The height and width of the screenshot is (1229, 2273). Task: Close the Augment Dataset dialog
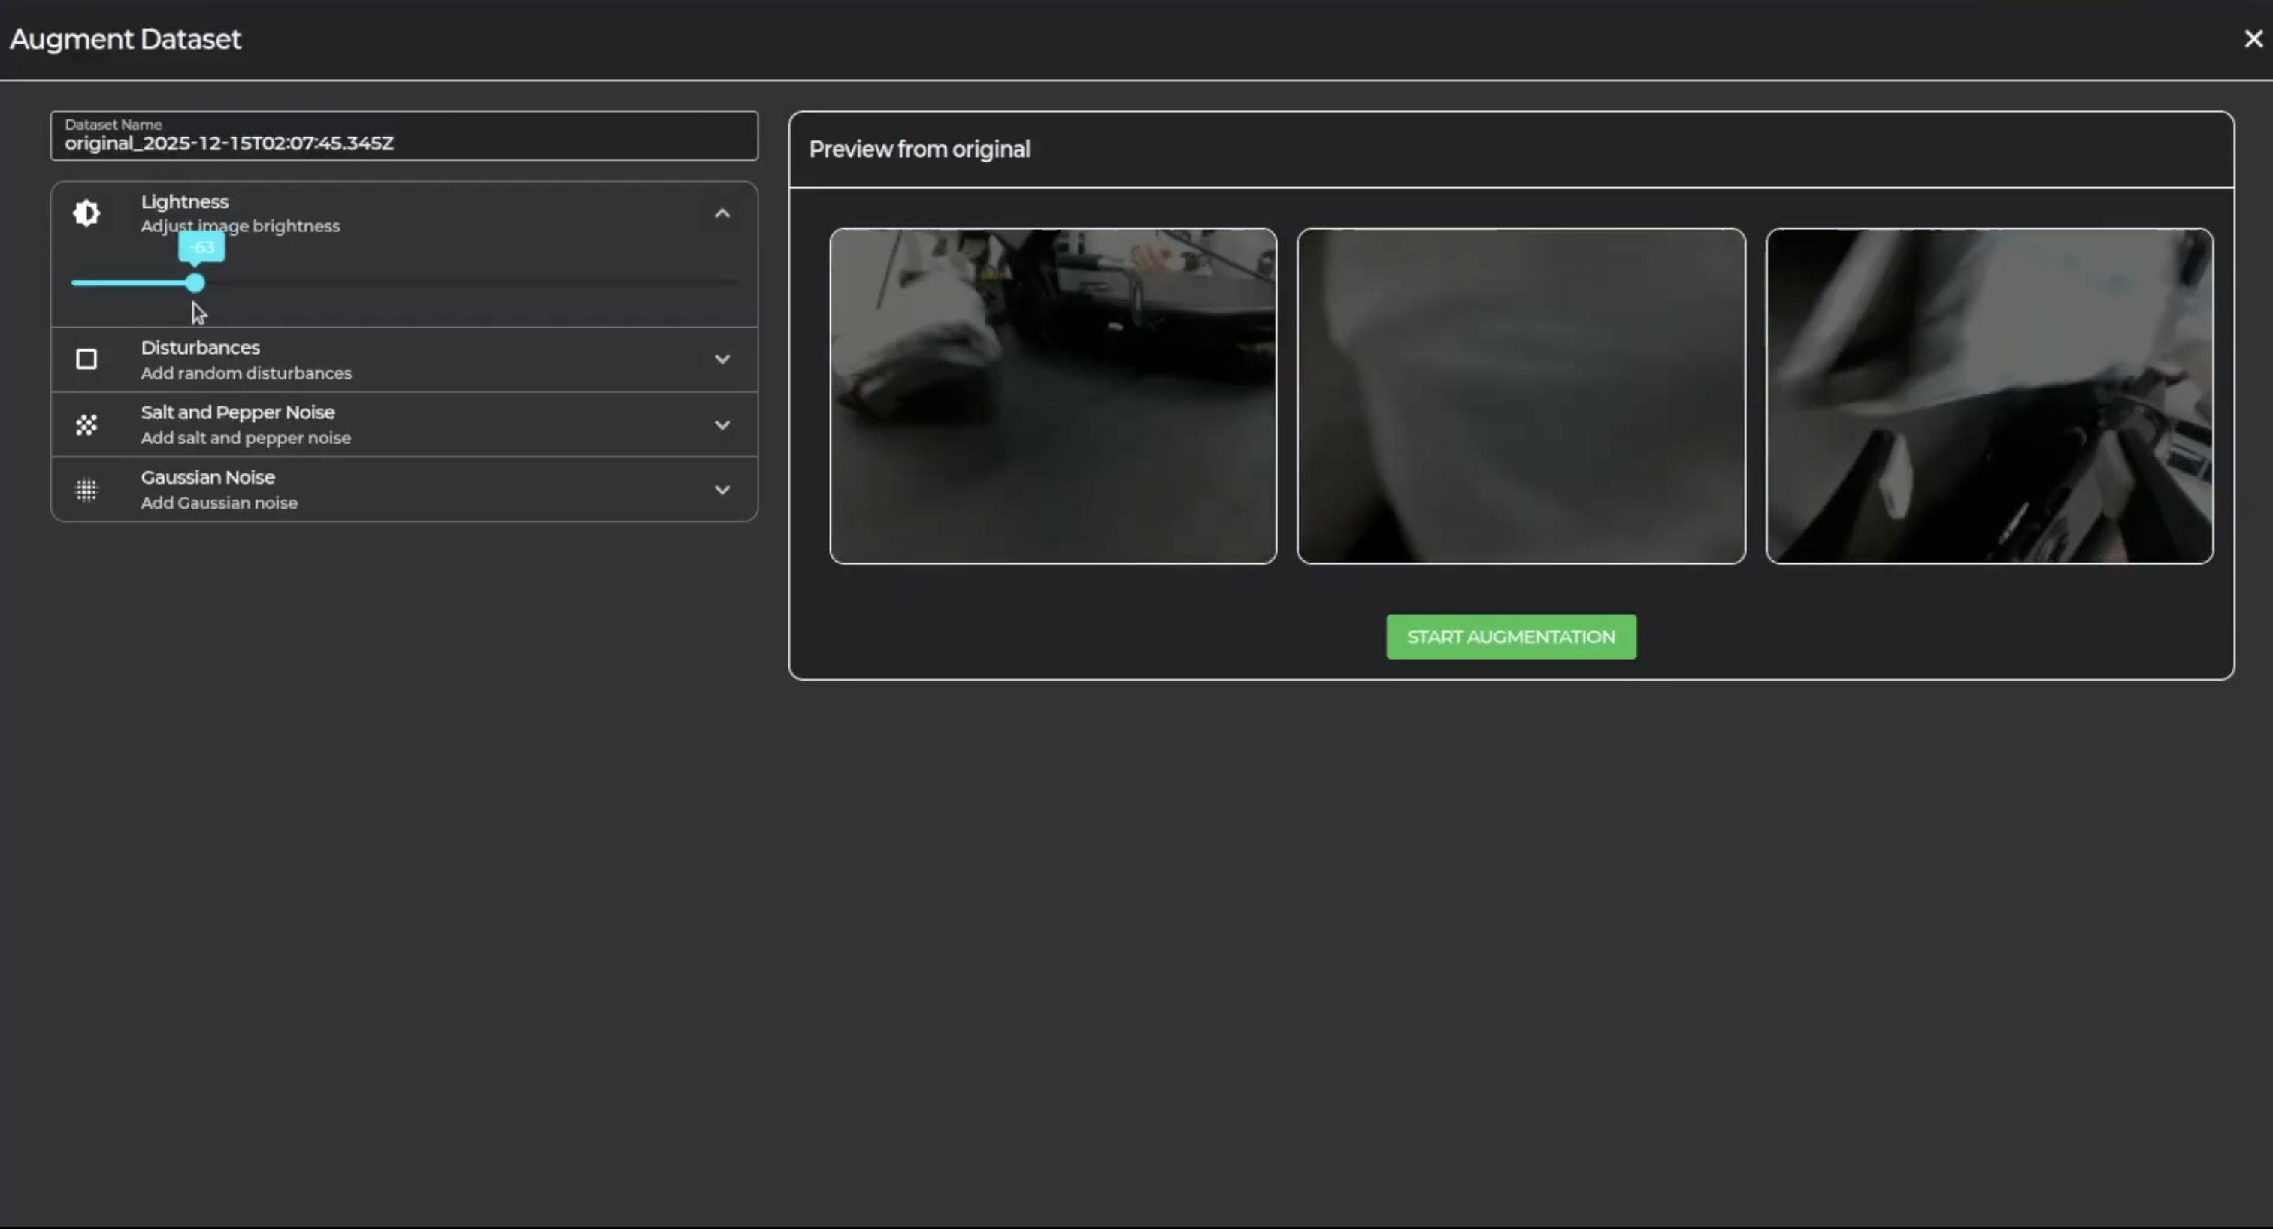tap(2253, 39)
